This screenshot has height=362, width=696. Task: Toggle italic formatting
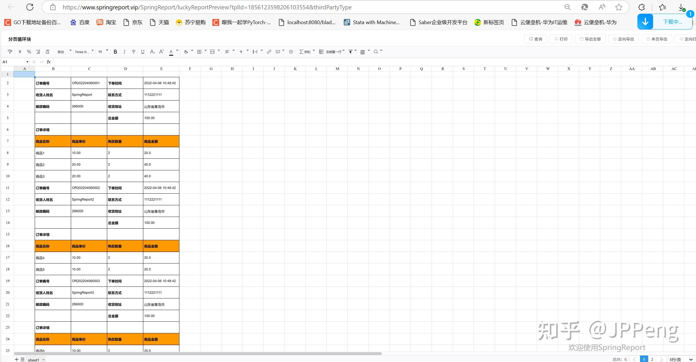pos(124,52)
